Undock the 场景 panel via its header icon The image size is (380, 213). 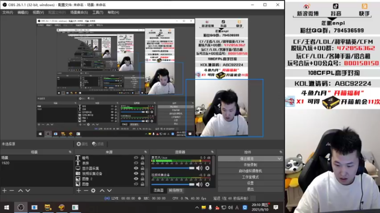click(x=70, y=152)
